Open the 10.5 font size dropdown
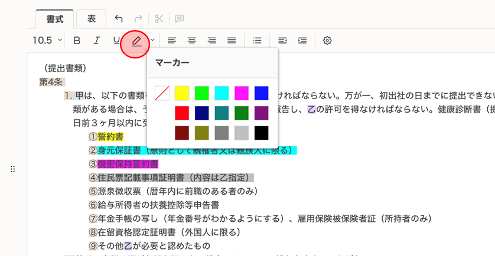495x256 pixels. pos(47,41)
